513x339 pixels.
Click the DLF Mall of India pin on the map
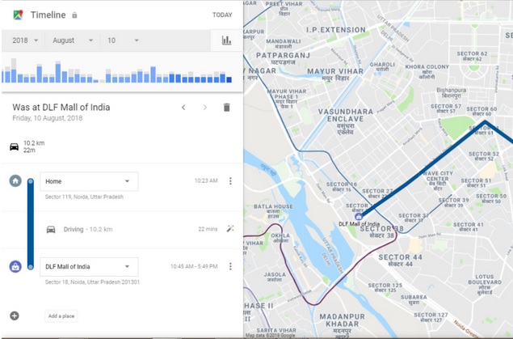click(359, 217)
